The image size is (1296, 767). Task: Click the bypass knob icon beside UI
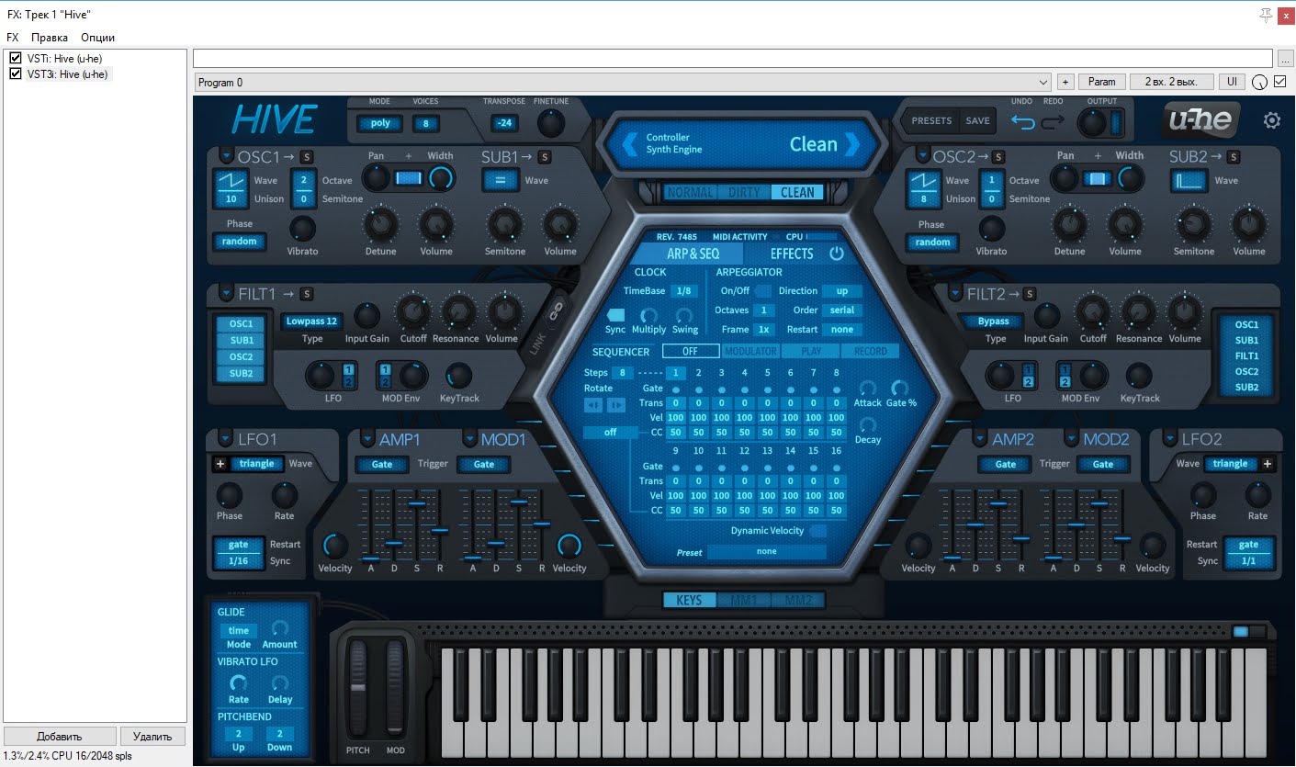tap(1259, 82)
